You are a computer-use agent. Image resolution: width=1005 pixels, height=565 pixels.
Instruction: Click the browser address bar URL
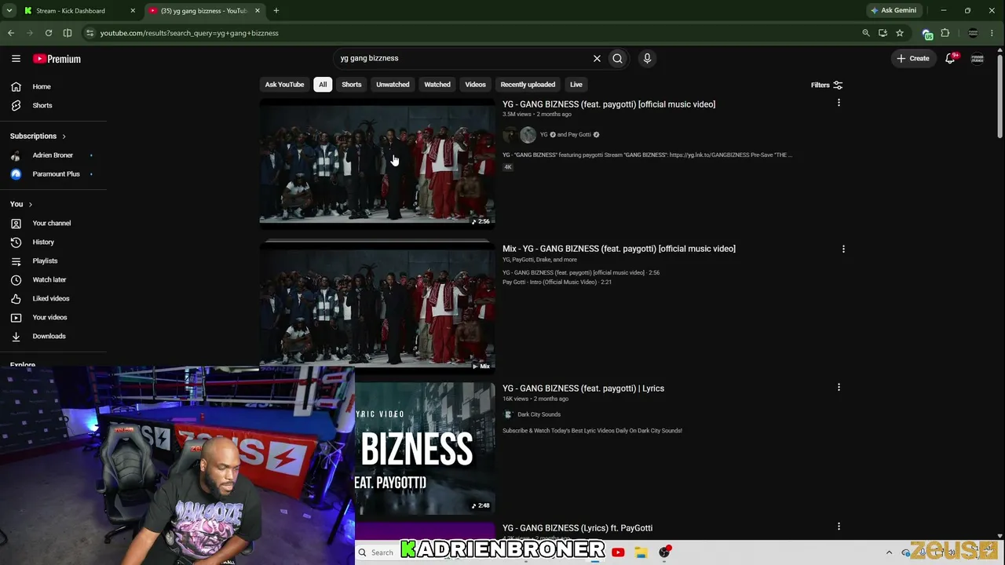(x=189, y=33)
